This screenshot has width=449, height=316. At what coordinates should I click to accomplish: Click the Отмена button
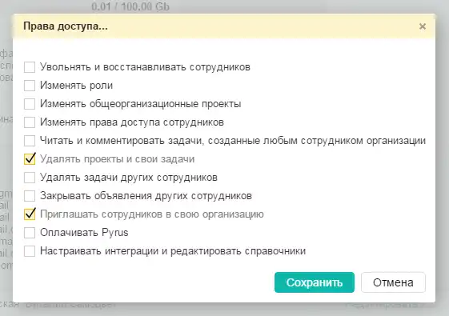[x=393, y=282]
